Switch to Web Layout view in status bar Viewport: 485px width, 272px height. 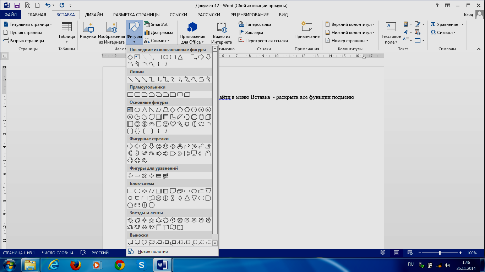pos(410,253)
